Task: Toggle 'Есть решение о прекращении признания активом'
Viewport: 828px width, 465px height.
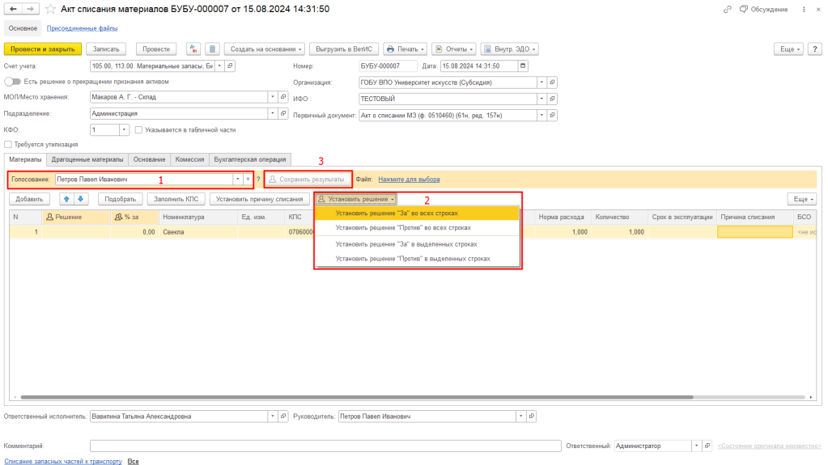Action: [x=12, y=82]
